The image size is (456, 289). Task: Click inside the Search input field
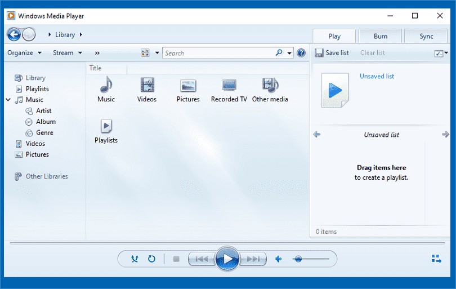click(x=218, y=53)
